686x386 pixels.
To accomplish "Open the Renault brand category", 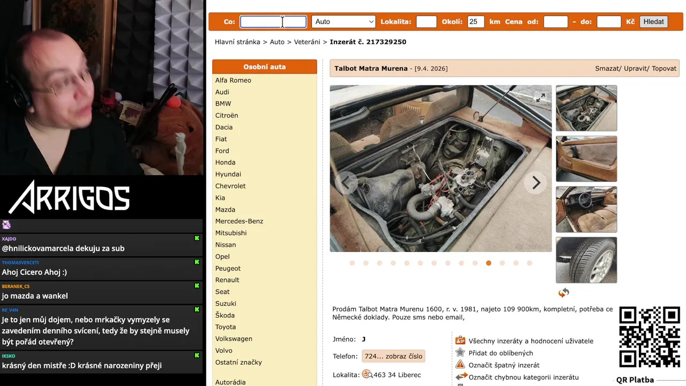I will [x=227, y=280].
